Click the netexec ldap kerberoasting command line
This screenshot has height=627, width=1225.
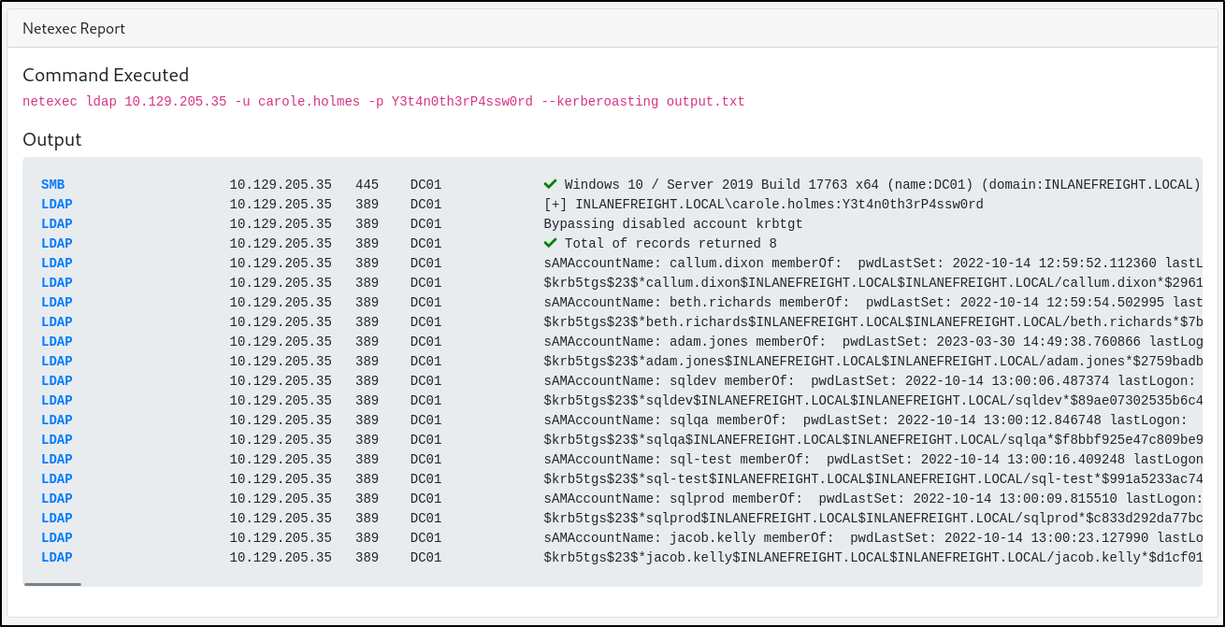pos(383,101)
